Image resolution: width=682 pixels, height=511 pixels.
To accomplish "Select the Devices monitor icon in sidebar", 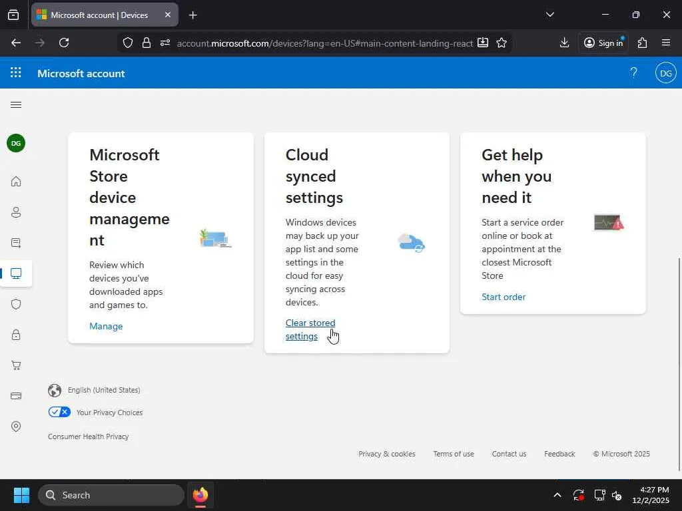I will click(16, 273).
